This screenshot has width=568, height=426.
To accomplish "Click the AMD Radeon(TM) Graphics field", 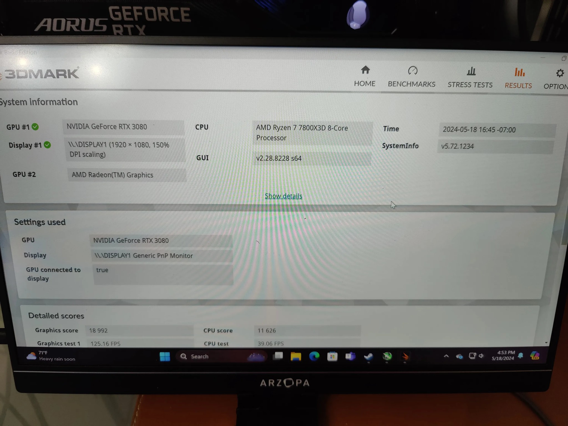I will pyautogui.click(x=127, y=175).
